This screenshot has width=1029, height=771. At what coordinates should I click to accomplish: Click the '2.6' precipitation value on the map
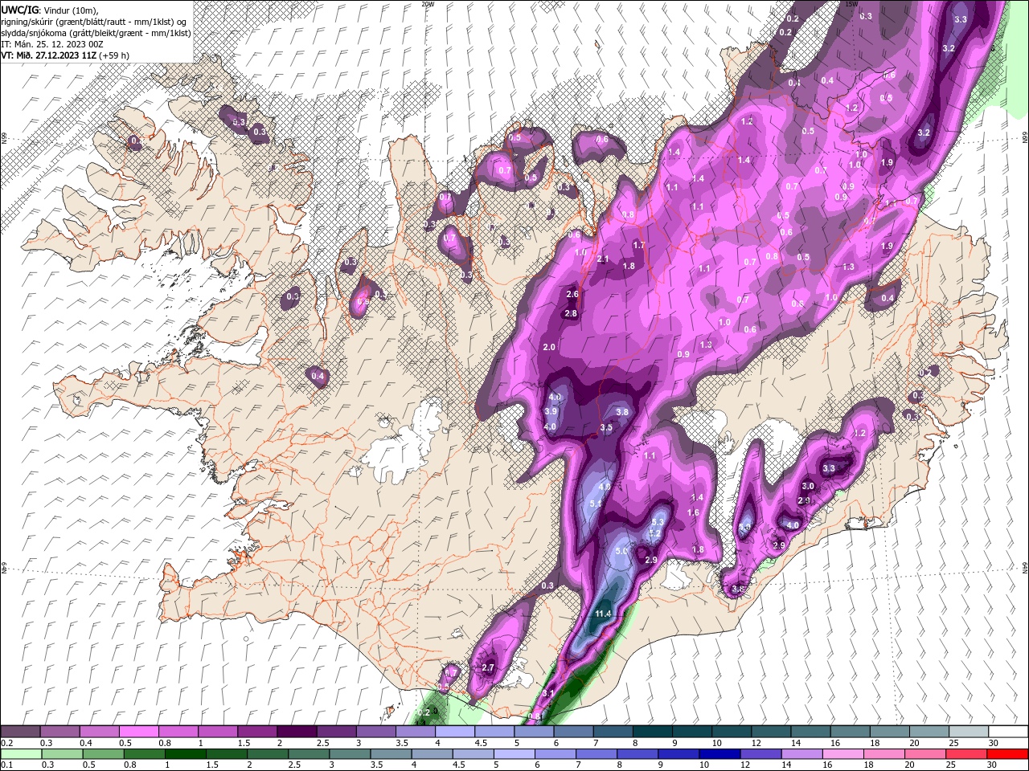572,294
